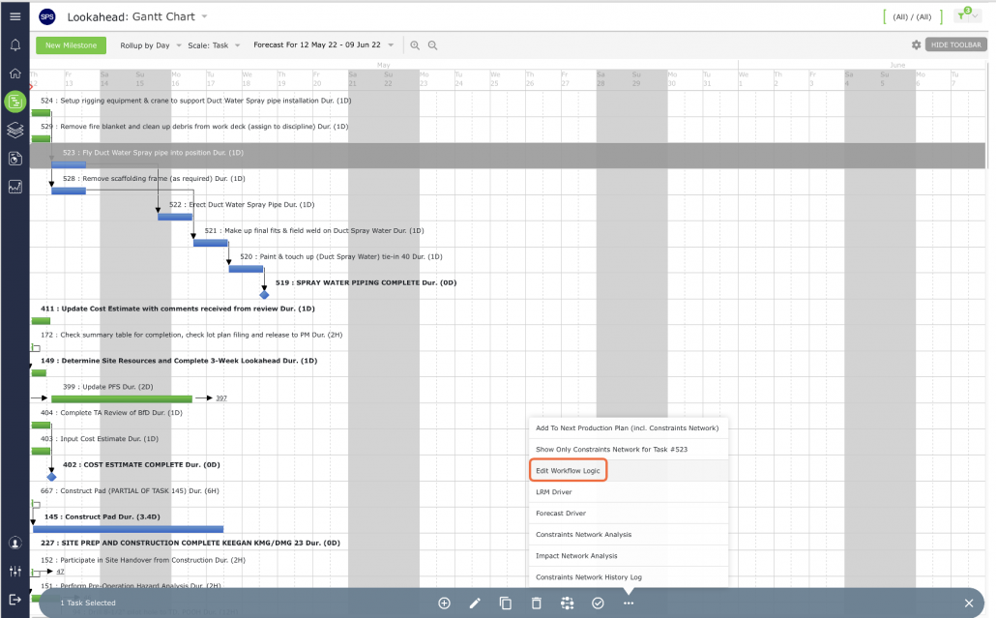Click the HIDE TOOLBAR button
Image resolution: width=996 pixels, height=618 pixels.
tap(956, 45)
